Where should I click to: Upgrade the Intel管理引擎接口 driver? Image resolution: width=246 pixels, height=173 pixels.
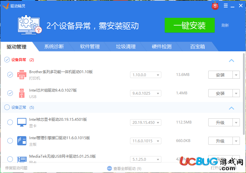[220, 141]
